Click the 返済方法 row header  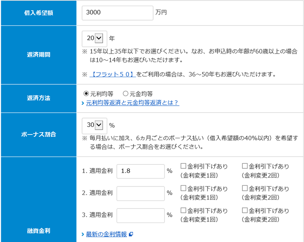click(x=39, y=98)
